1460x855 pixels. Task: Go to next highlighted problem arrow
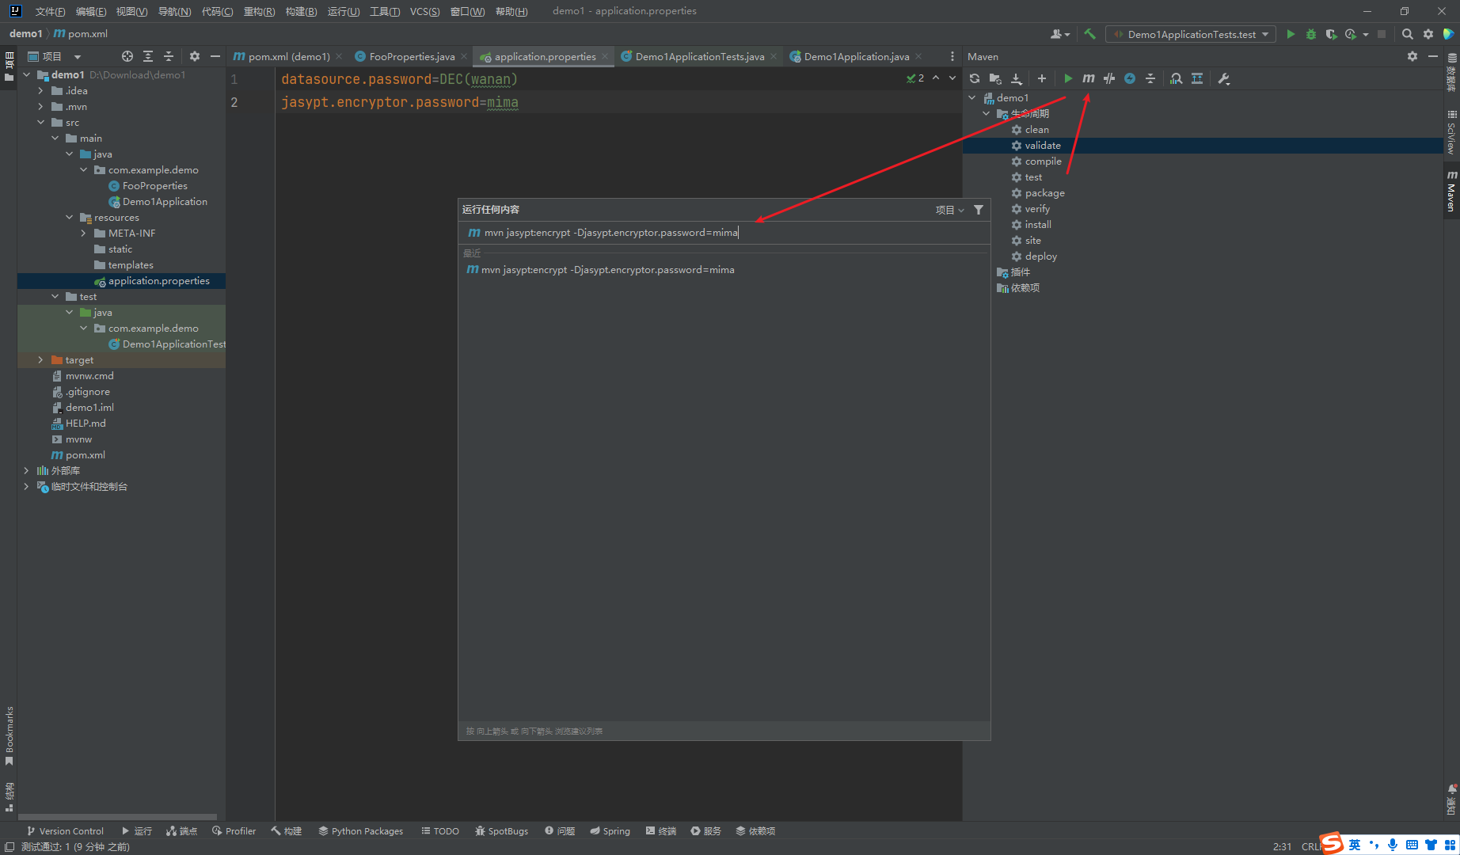(x=952, y=78)
